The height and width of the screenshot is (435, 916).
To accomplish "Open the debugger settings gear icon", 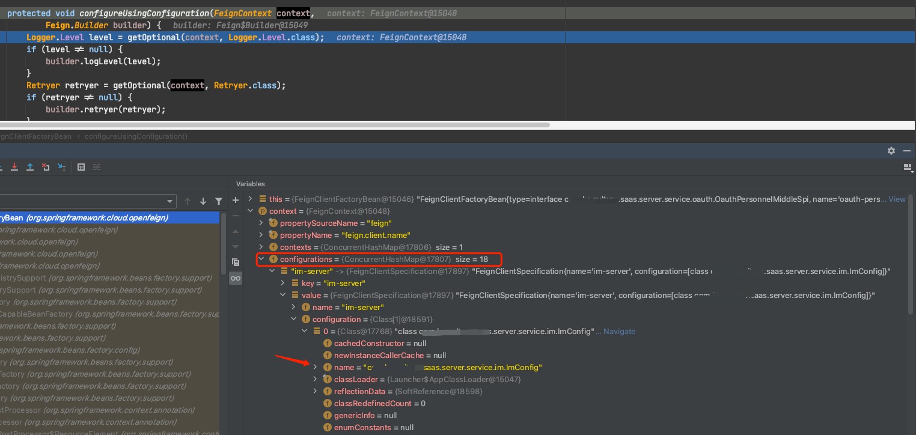I will click(x=891, y=151).
